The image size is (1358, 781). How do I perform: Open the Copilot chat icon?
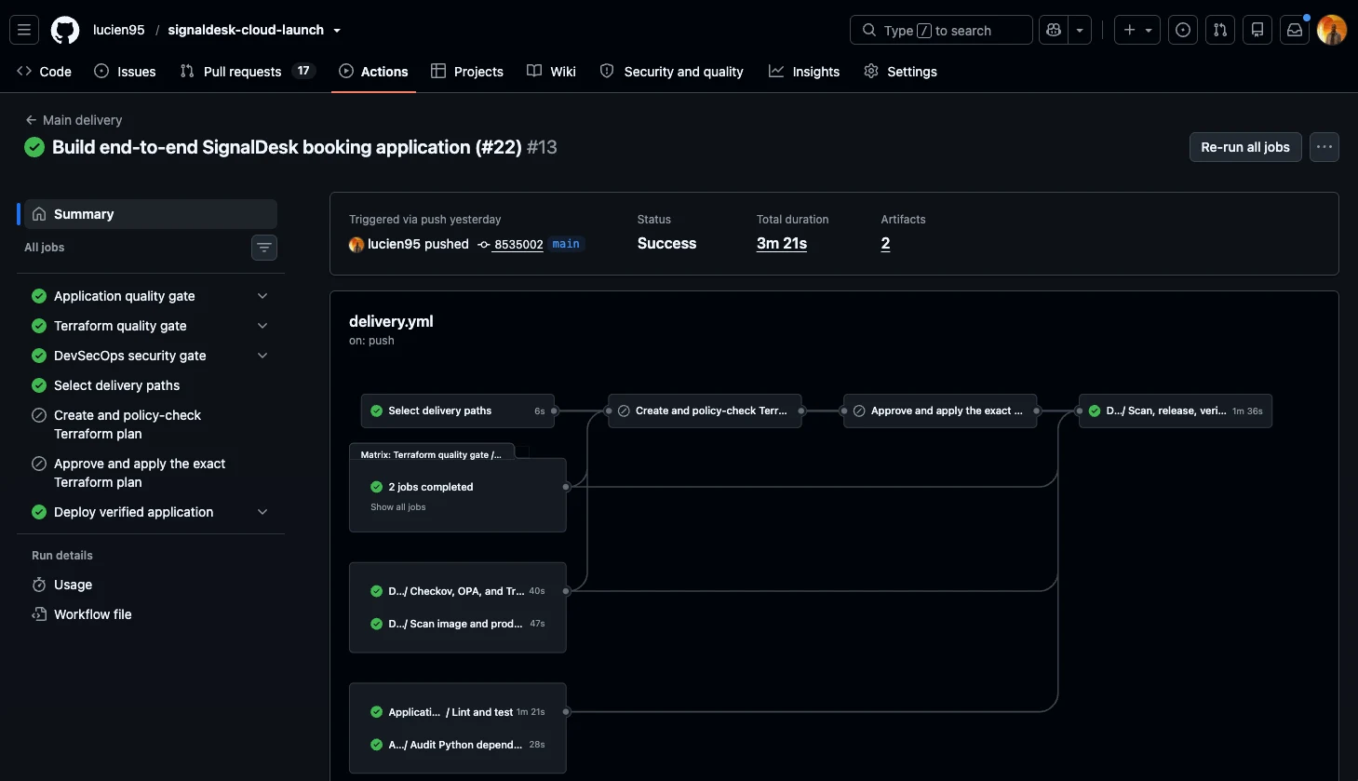pyautogui.click(x=1054, y=30)
